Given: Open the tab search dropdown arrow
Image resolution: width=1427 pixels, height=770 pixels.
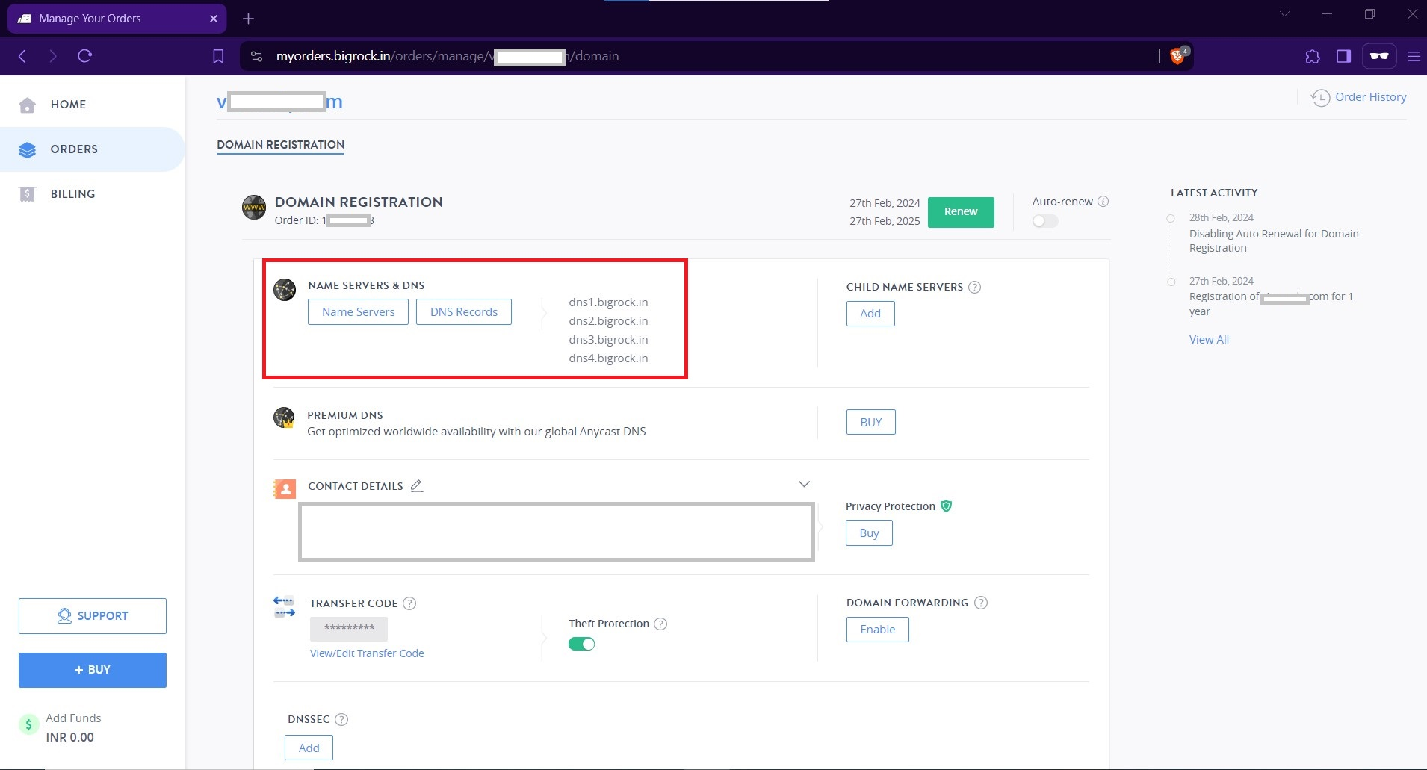Looking at the screenshot, I should 1284,14.
